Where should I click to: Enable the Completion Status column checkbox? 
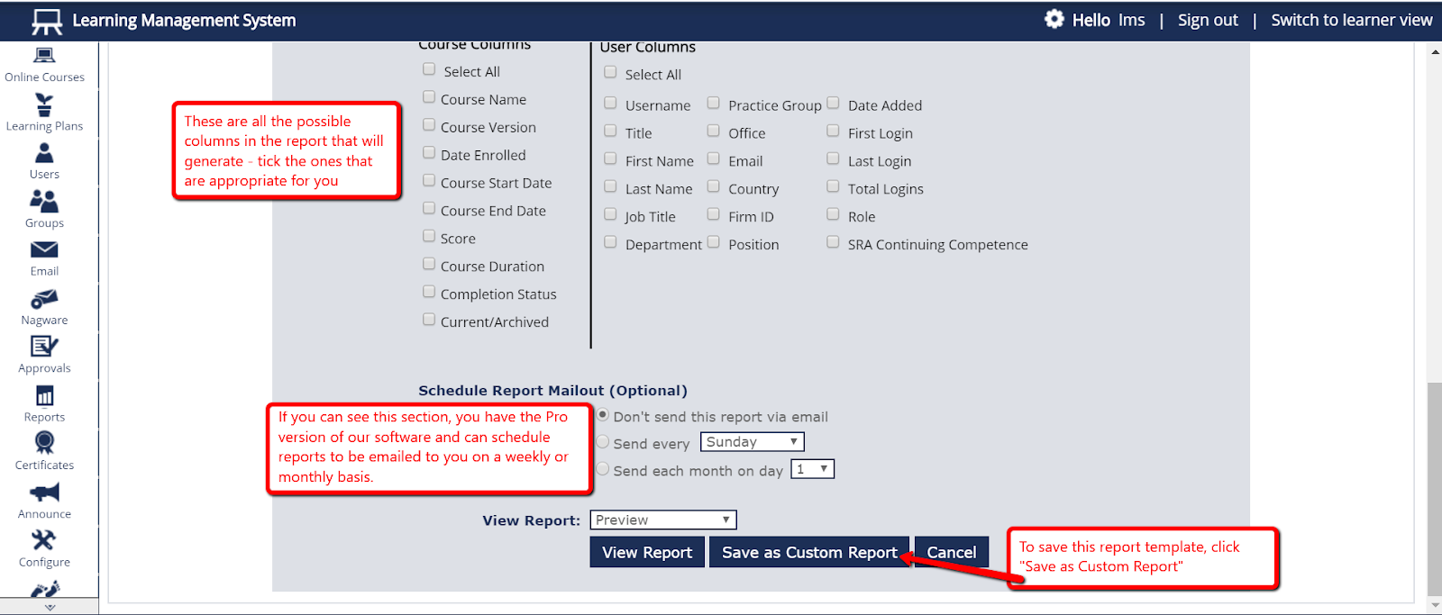pyautogui.click(x=429, y=292)
